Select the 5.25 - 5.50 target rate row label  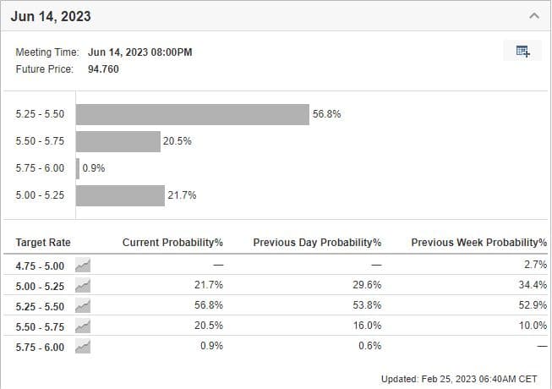pyautogui.click(x=40, y=305)
